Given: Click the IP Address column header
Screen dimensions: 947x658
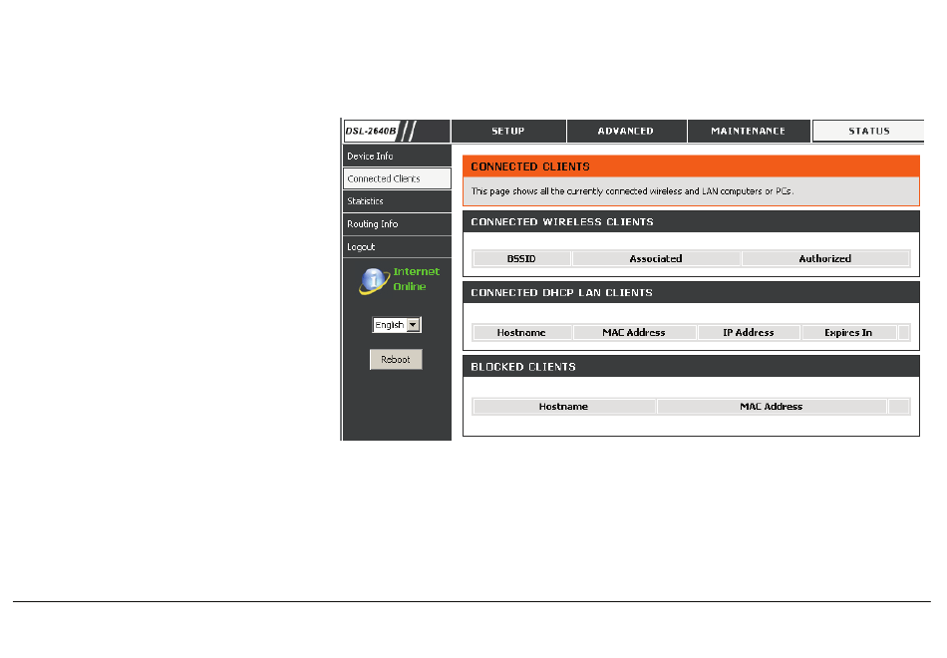Looking at the screenshot, I should 748,332.
